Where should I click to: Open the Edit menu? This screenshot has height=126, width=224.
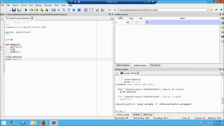point(8,5)
